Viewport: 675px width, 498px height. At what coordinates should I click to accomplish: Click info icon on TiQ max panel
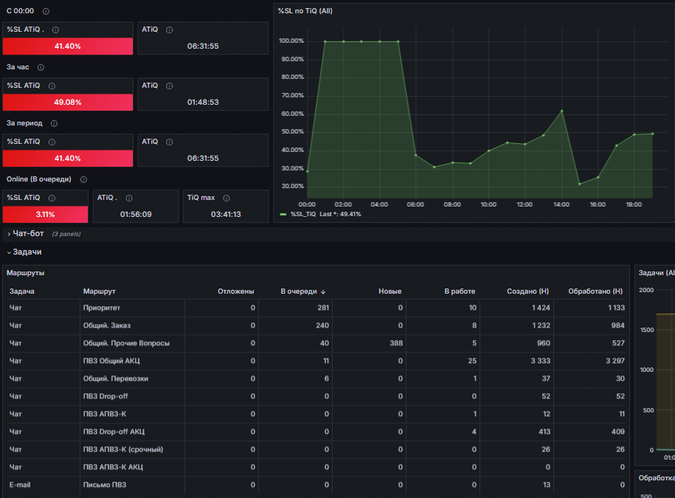(x=226, y=198)
